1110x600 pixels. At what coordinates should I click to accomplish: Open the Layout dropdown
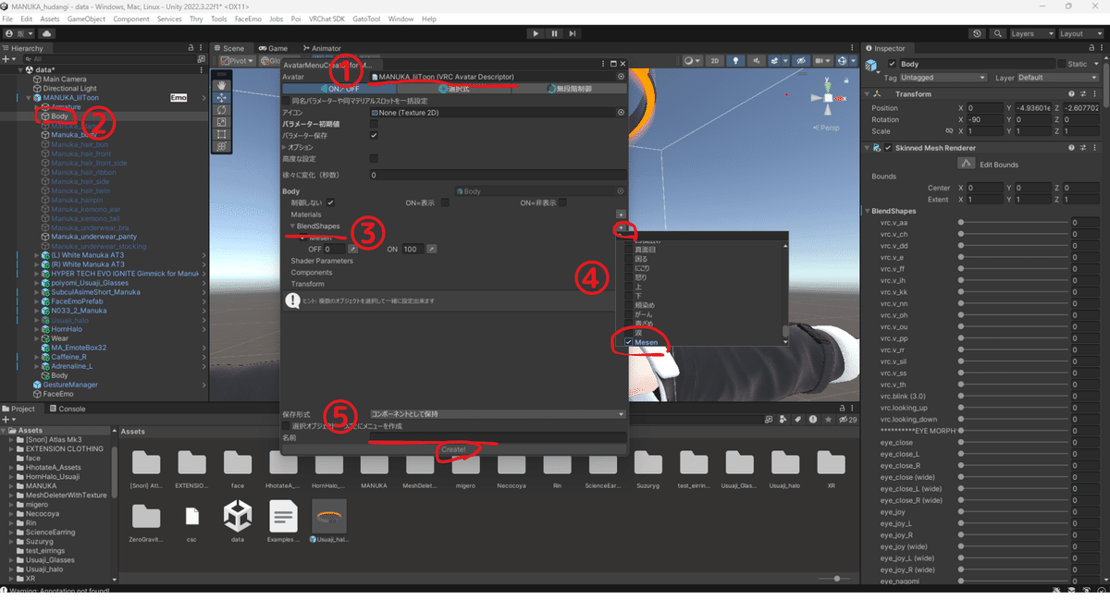[1081, 33]
